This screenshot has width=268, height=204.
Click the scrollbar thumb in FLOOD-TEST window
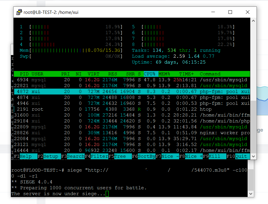(x=251, y=180)
